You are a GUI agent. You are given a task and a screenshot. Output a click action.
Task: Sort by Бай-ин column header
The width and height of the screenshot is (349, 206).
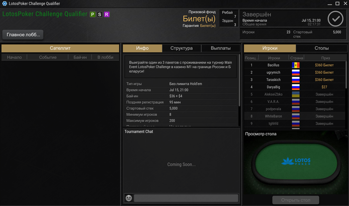(80, 57)
